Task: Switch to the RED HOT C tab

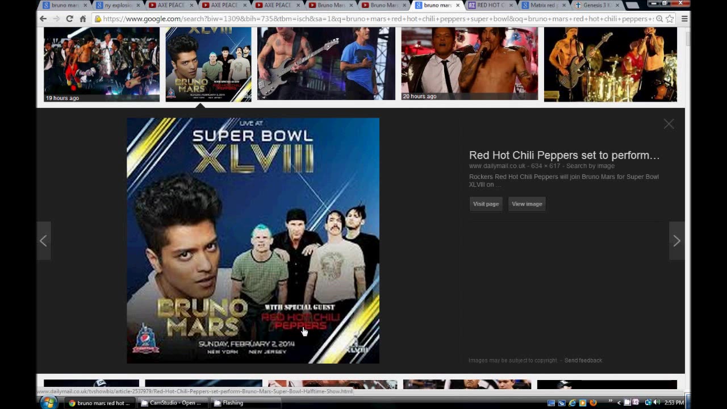Action: click(x=490, y=5)
